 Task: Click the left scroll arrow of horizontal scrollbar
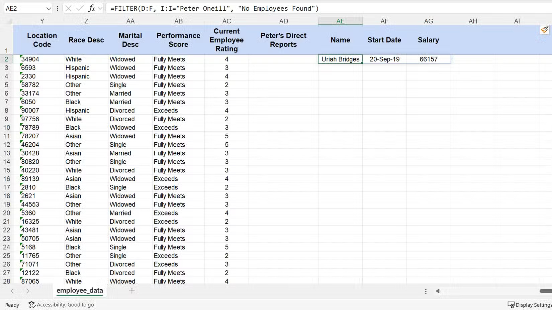tap(438, 291)
